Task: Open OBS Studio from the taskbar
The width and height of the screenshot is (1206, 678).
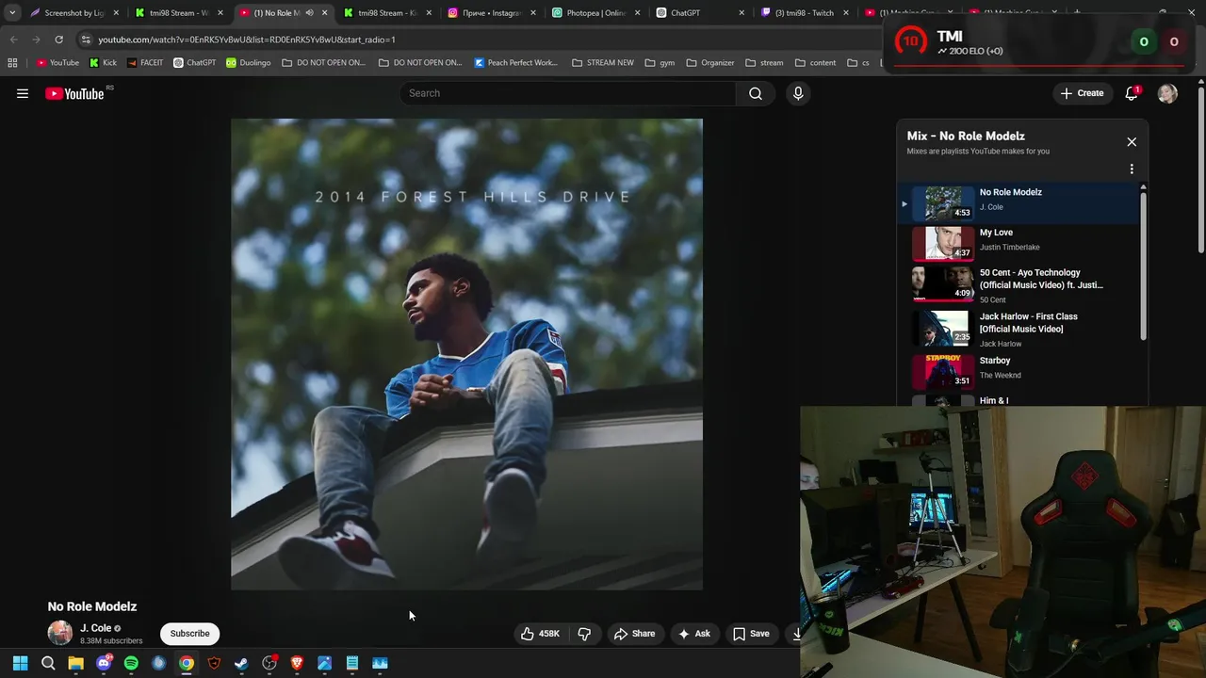Action: coord(269,663)
